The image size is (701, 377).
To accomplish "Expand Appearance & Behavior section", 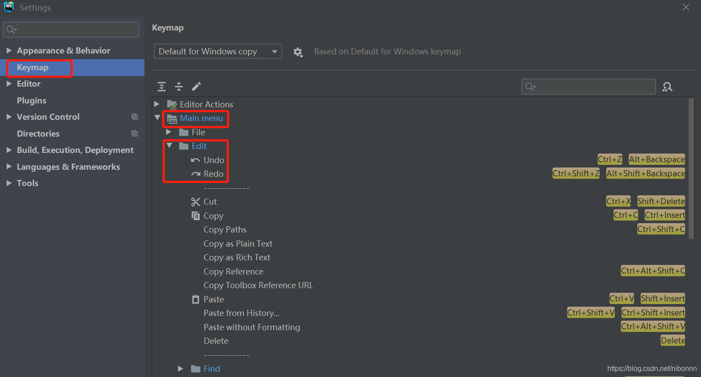I will [9, 50].
